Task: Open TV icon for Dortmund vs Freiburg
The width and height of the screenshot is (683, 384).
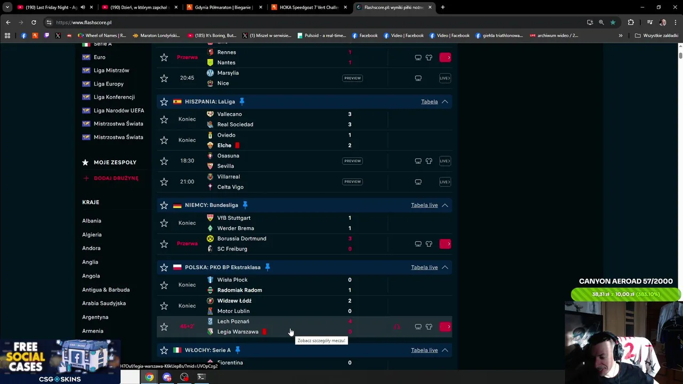Action: pyautogui.click(x=418, y=244)
